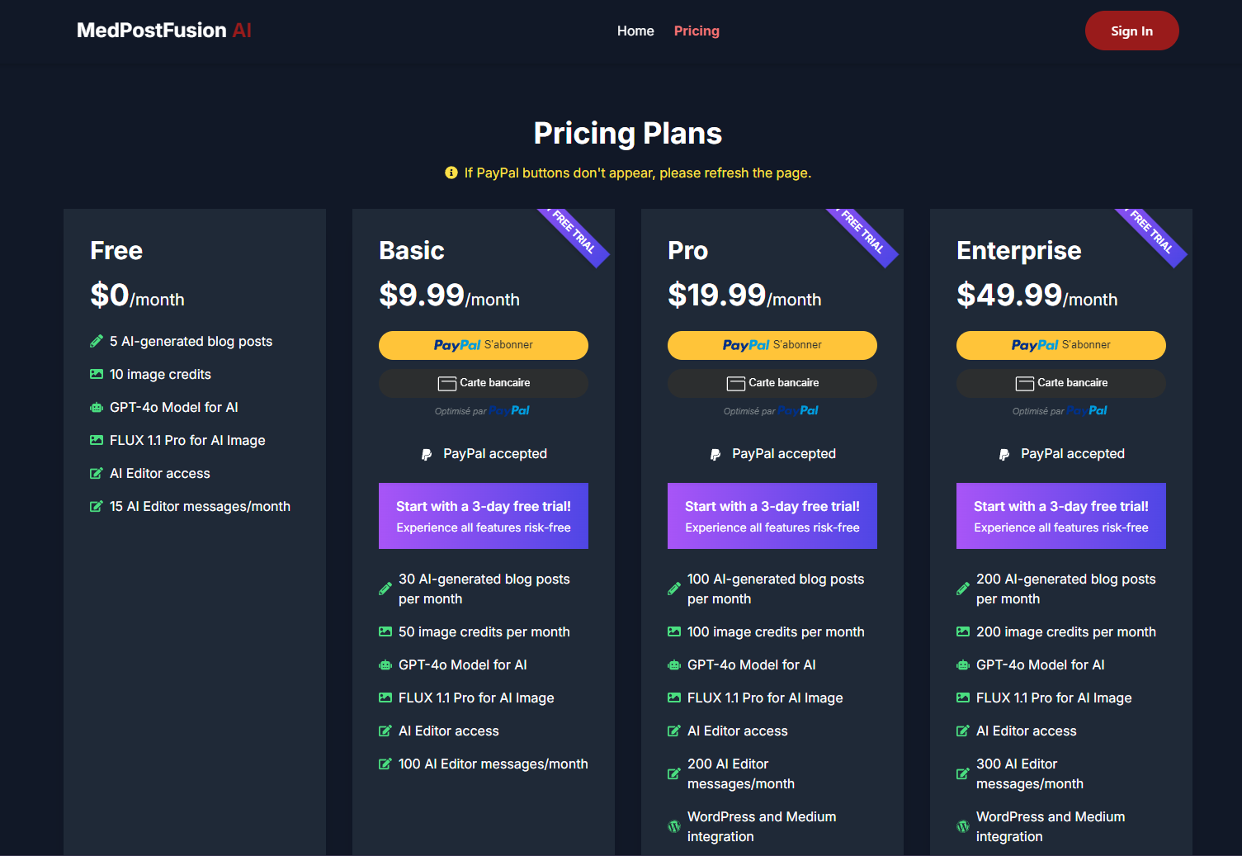Viewport: 1242px width, 856px height.
Task: Go to the Pricing nav item
Action: (x=696, y=31)
